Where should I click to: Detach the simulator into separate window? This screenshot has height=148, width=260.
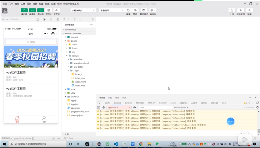coord(58,19)
